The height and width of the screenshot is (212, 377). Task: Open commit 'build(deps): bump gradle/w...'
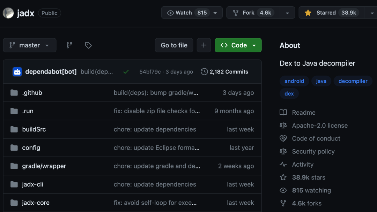tap(156, 93)
